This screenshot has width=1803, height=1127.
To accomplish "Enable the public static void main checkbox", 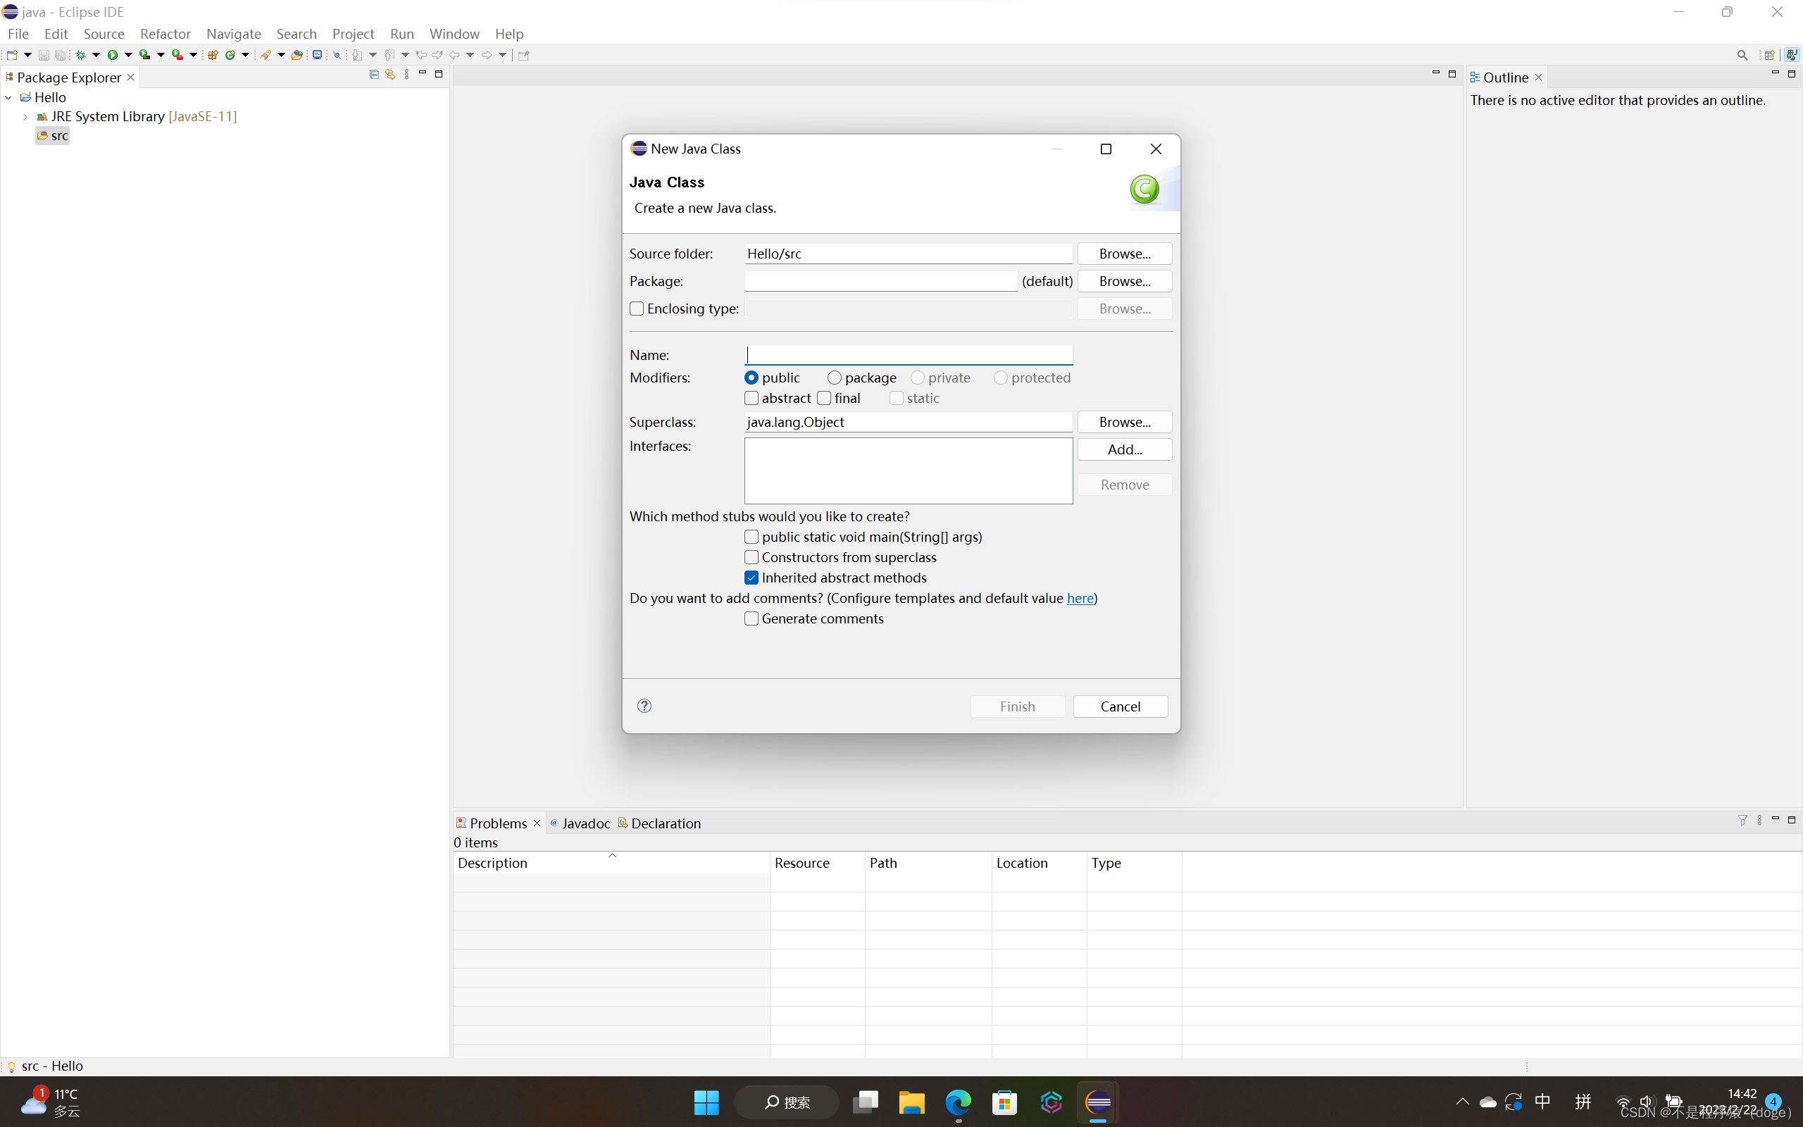I will [751, 537].
